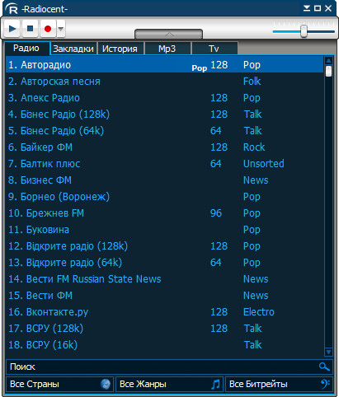Minimize to tray with title bar arrow
The width and height of the screenshot is (339, 397).
[307, 8]
